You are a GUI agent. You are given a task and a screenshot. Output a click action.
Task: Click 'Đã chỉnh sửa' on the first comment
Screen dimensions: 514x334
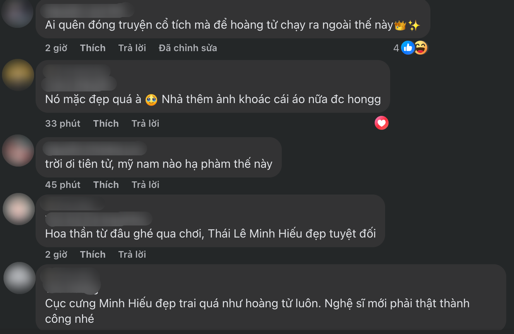187,48
